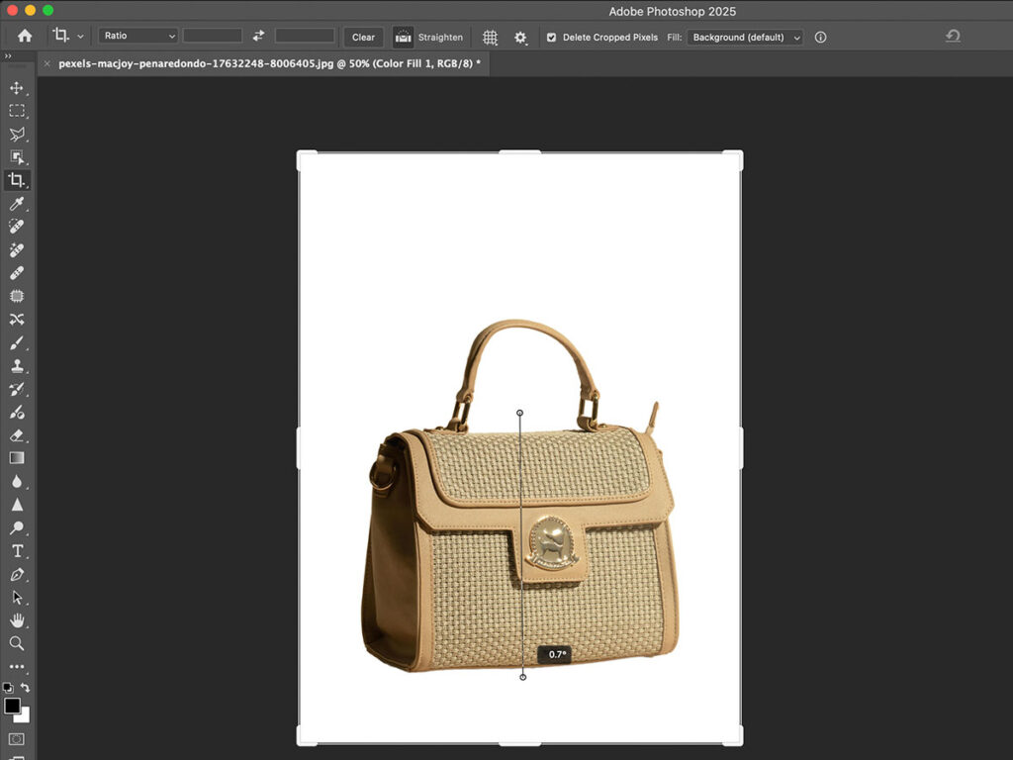Viewport: 1013px width, 760px height.
Task: Reset the crop with the undo arrow
Action: (x=953, y=37)
